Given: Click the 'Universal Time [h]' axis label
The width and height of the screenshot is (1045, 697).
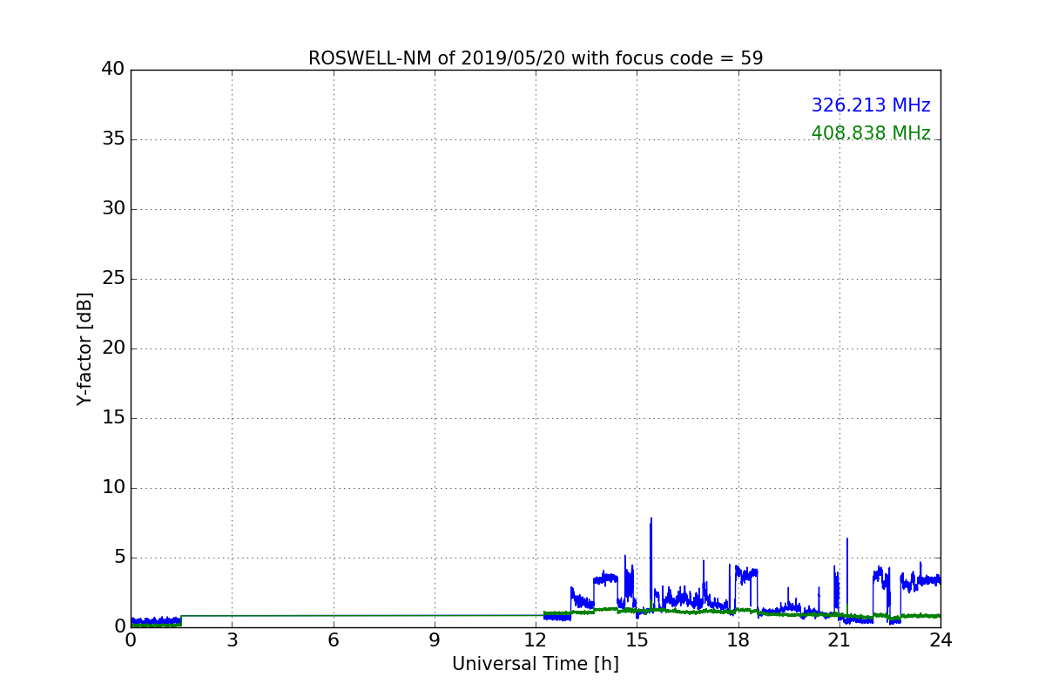Looking at the screenshot, I should (536, 664).
